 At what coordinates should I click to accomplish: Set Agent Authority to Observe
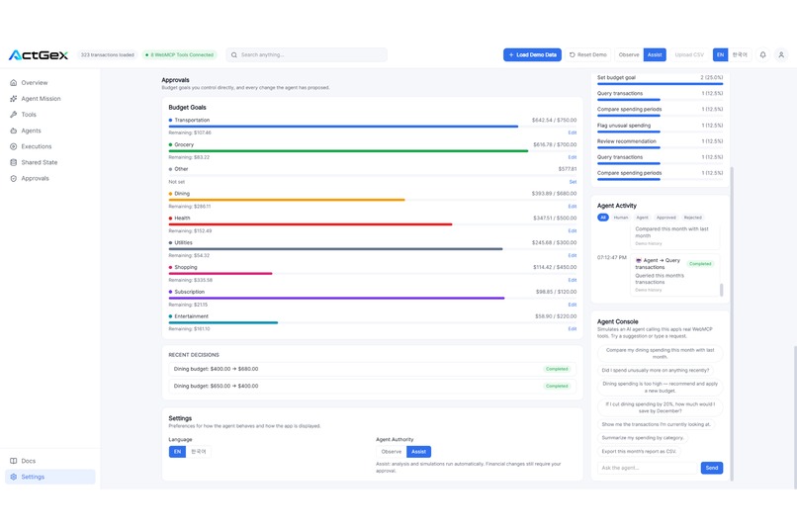[392, 451]
